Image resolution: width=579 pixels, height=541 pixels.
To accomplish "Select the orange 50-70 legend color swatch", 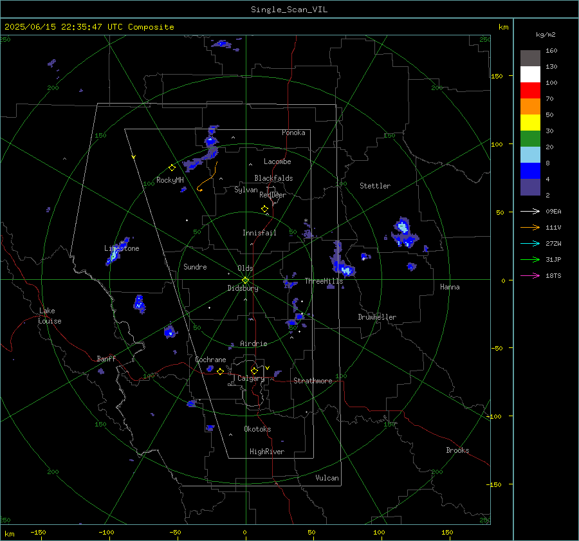I will click(530, 107).
